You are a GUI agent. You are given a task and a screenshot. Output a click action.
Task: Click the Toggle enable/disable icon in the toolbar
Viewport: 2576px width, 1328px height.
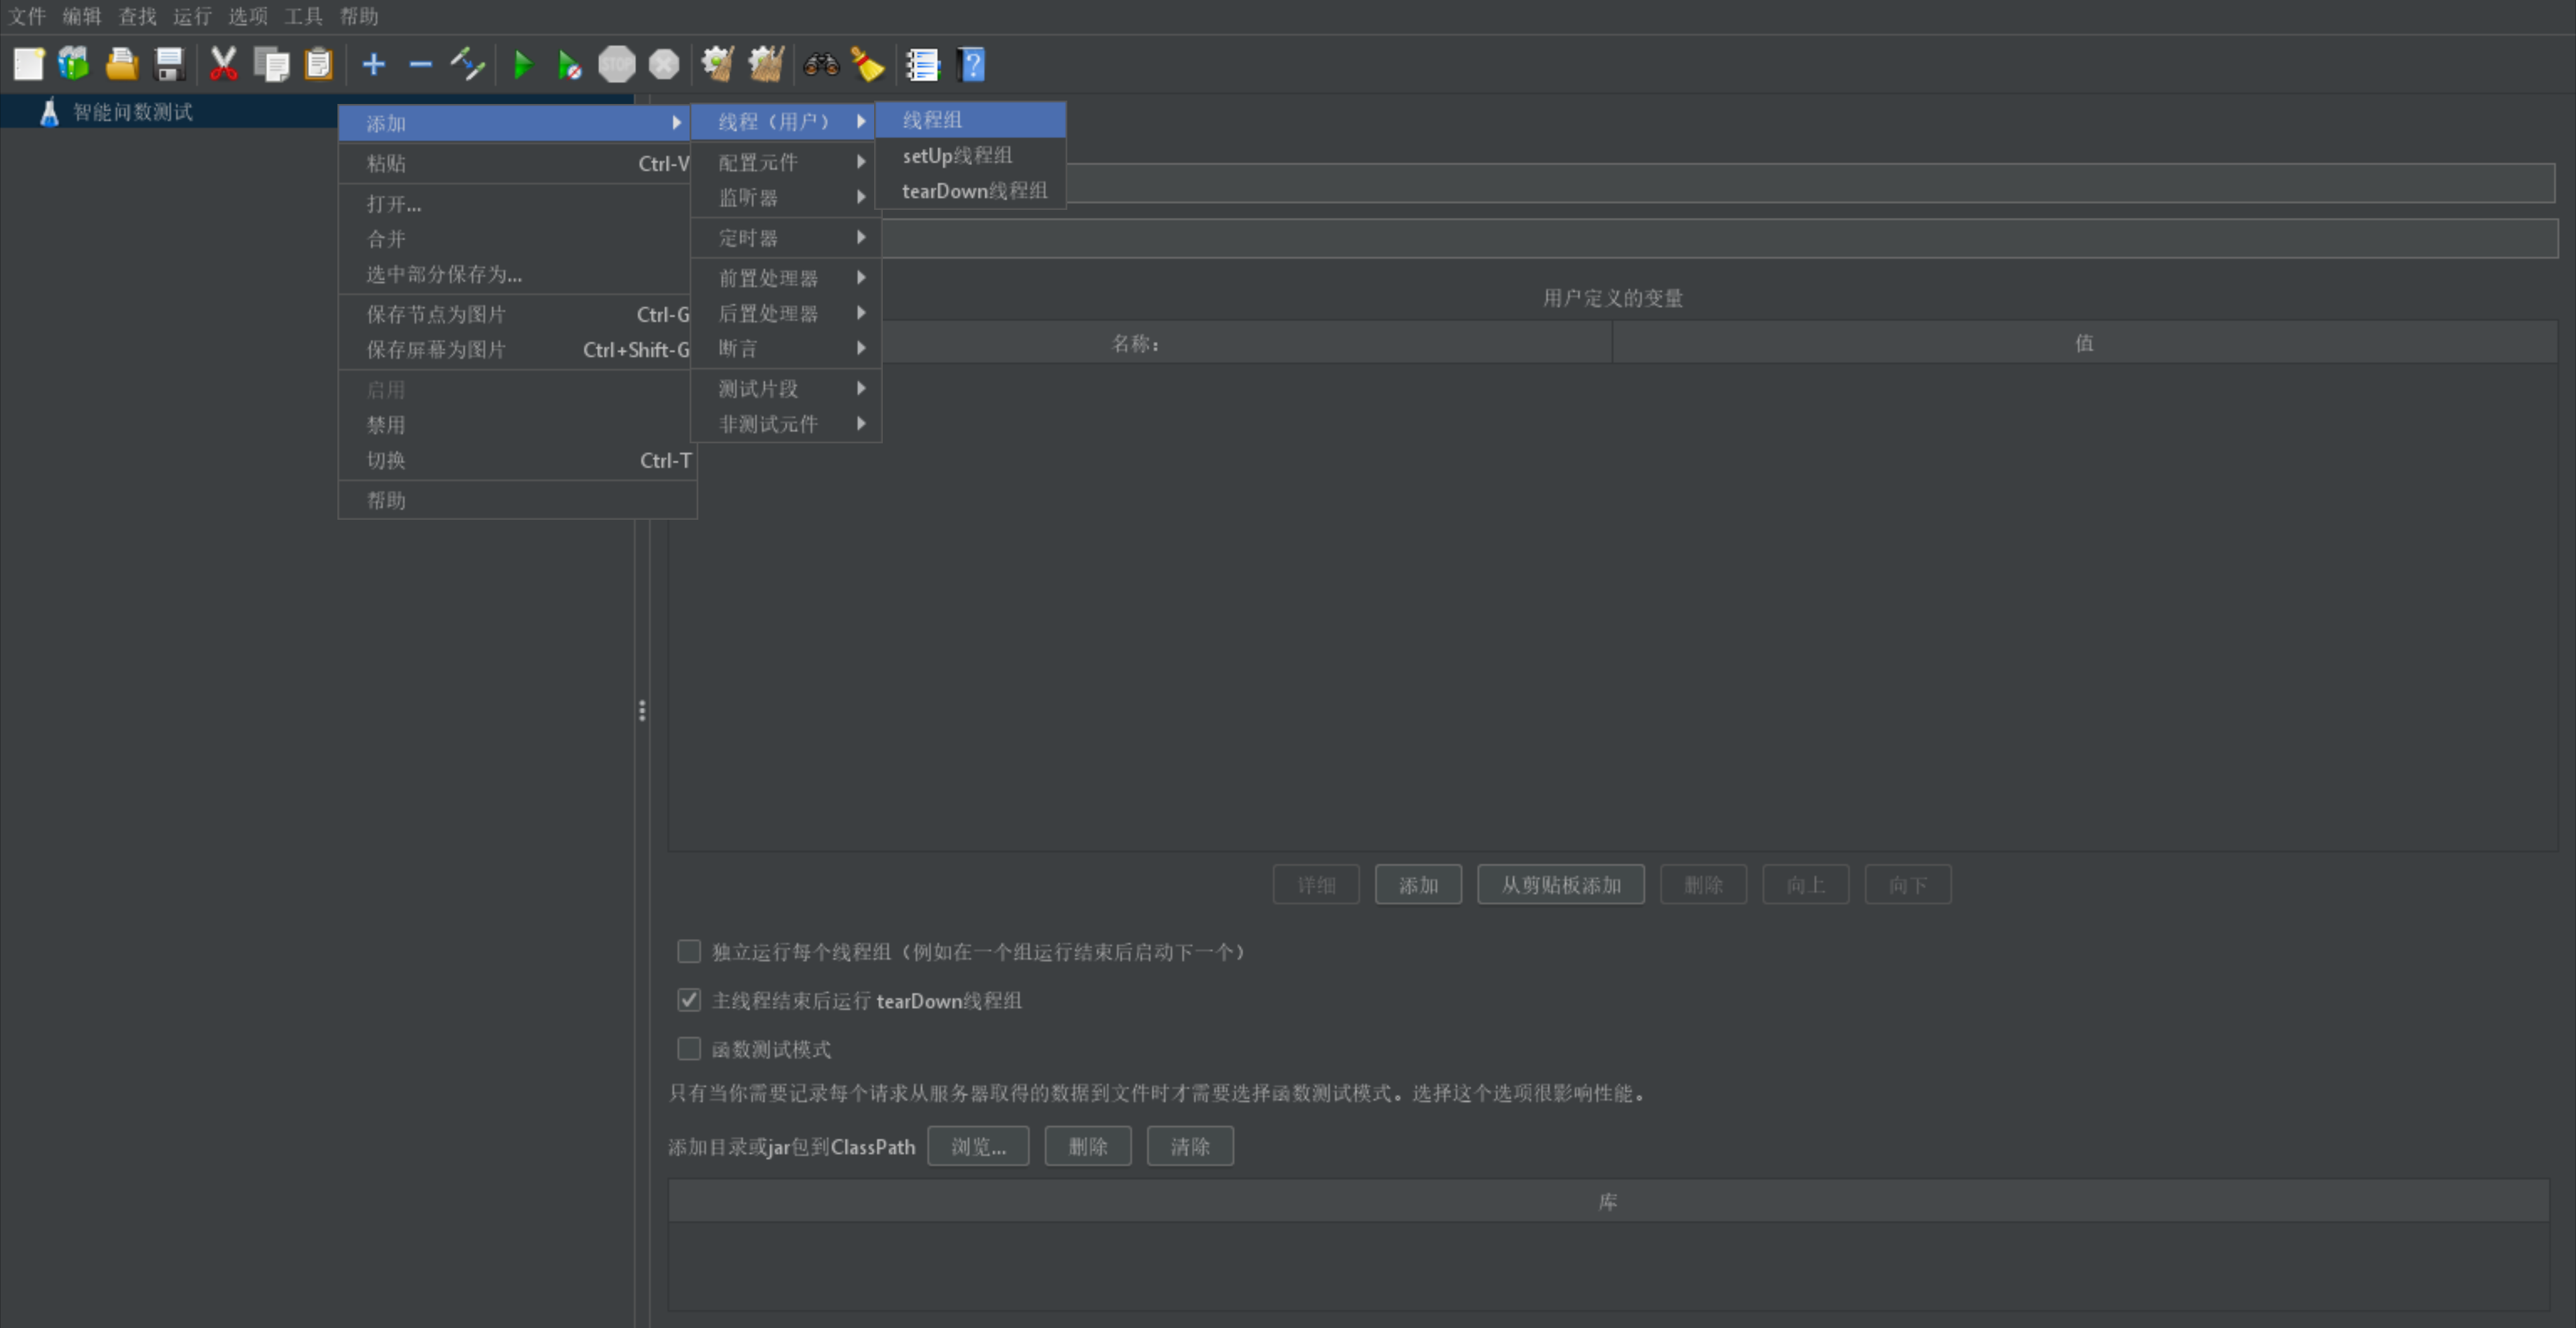coord(467,65)
